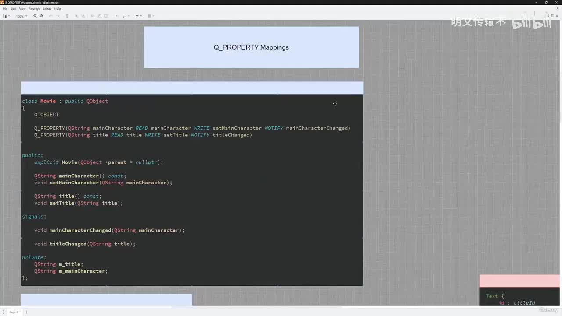Click the 'public:' access specifier line

32,155
